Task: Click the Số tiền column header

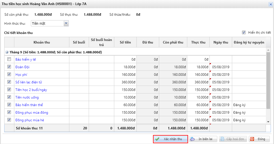Action: (x=125, y=42)
